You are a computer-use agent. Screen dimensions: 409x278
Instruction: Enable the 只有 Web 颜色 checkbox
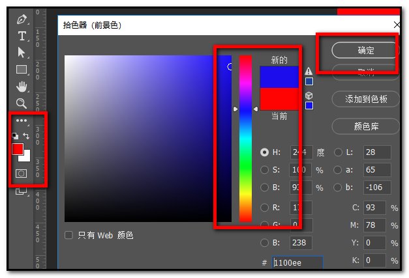pyautogui.click(x=68, y=235)
